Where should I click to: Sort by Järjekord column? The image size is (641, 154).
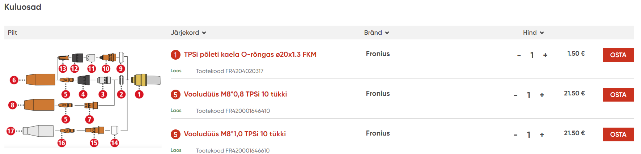click(x=188, y=33)
